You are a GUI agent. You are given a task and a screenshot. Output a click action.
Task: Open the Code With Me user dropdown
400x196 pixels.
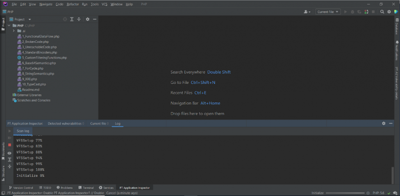[x=307, y=12]
